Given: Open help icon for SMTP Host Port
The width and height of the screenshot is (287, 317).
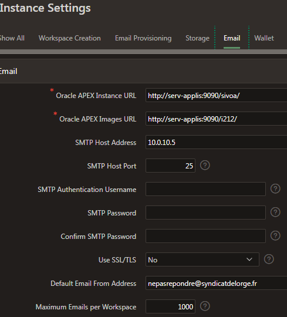Looking at the screenshot, I should point(205,166).
